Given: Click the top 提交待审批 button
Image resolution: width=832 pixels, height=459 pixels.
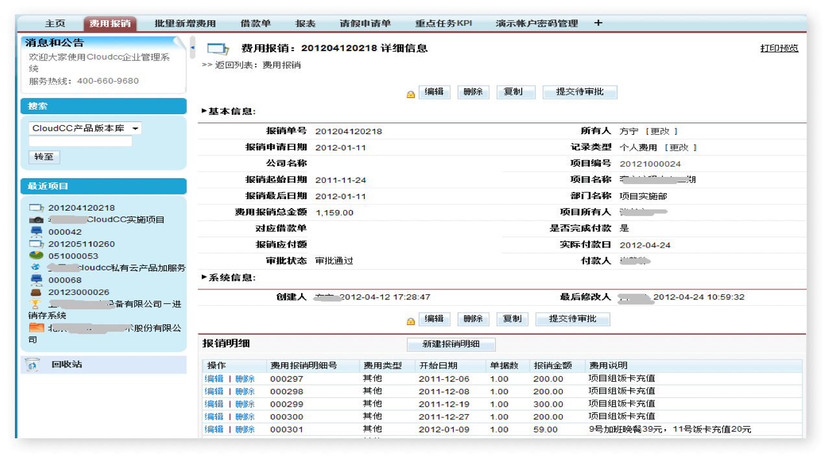Looking at the screenshot, I should click(580, 92).
